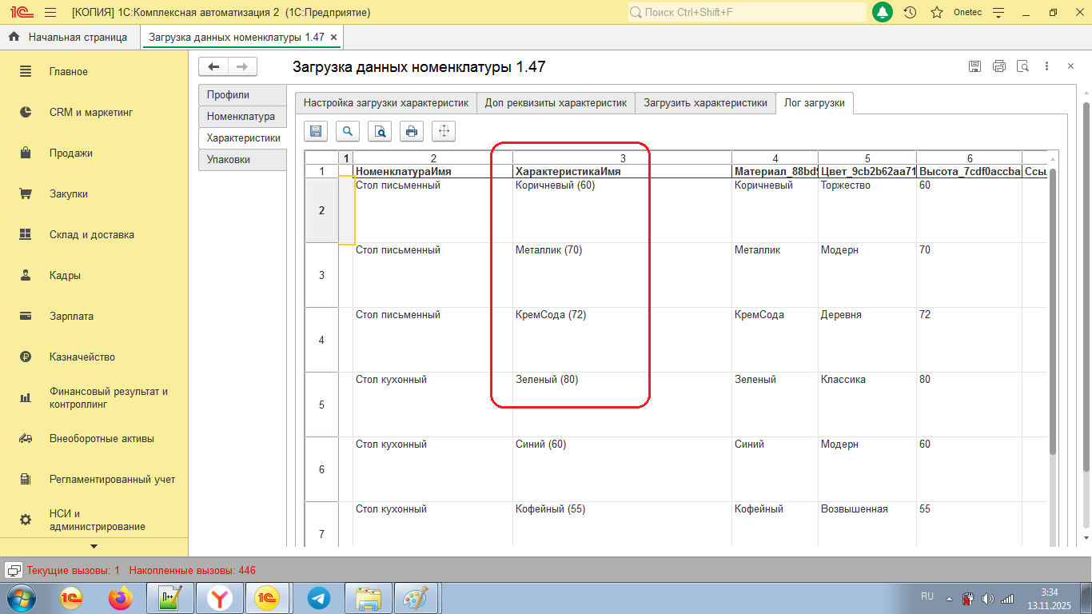Save the load log with the toolbar diskette
This screenshot has width=1092, height=614.
[316, 131]
